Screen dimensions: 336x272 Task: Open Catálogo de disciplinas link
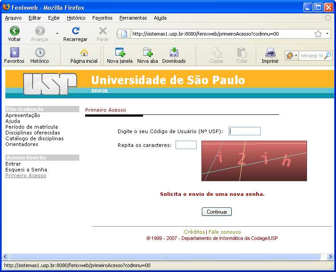coord(34,138)
